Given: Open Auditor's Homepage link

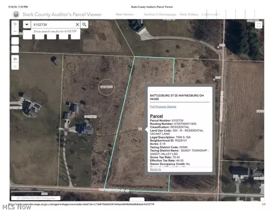Looking at the screenshot, I should tap(160, 14).
